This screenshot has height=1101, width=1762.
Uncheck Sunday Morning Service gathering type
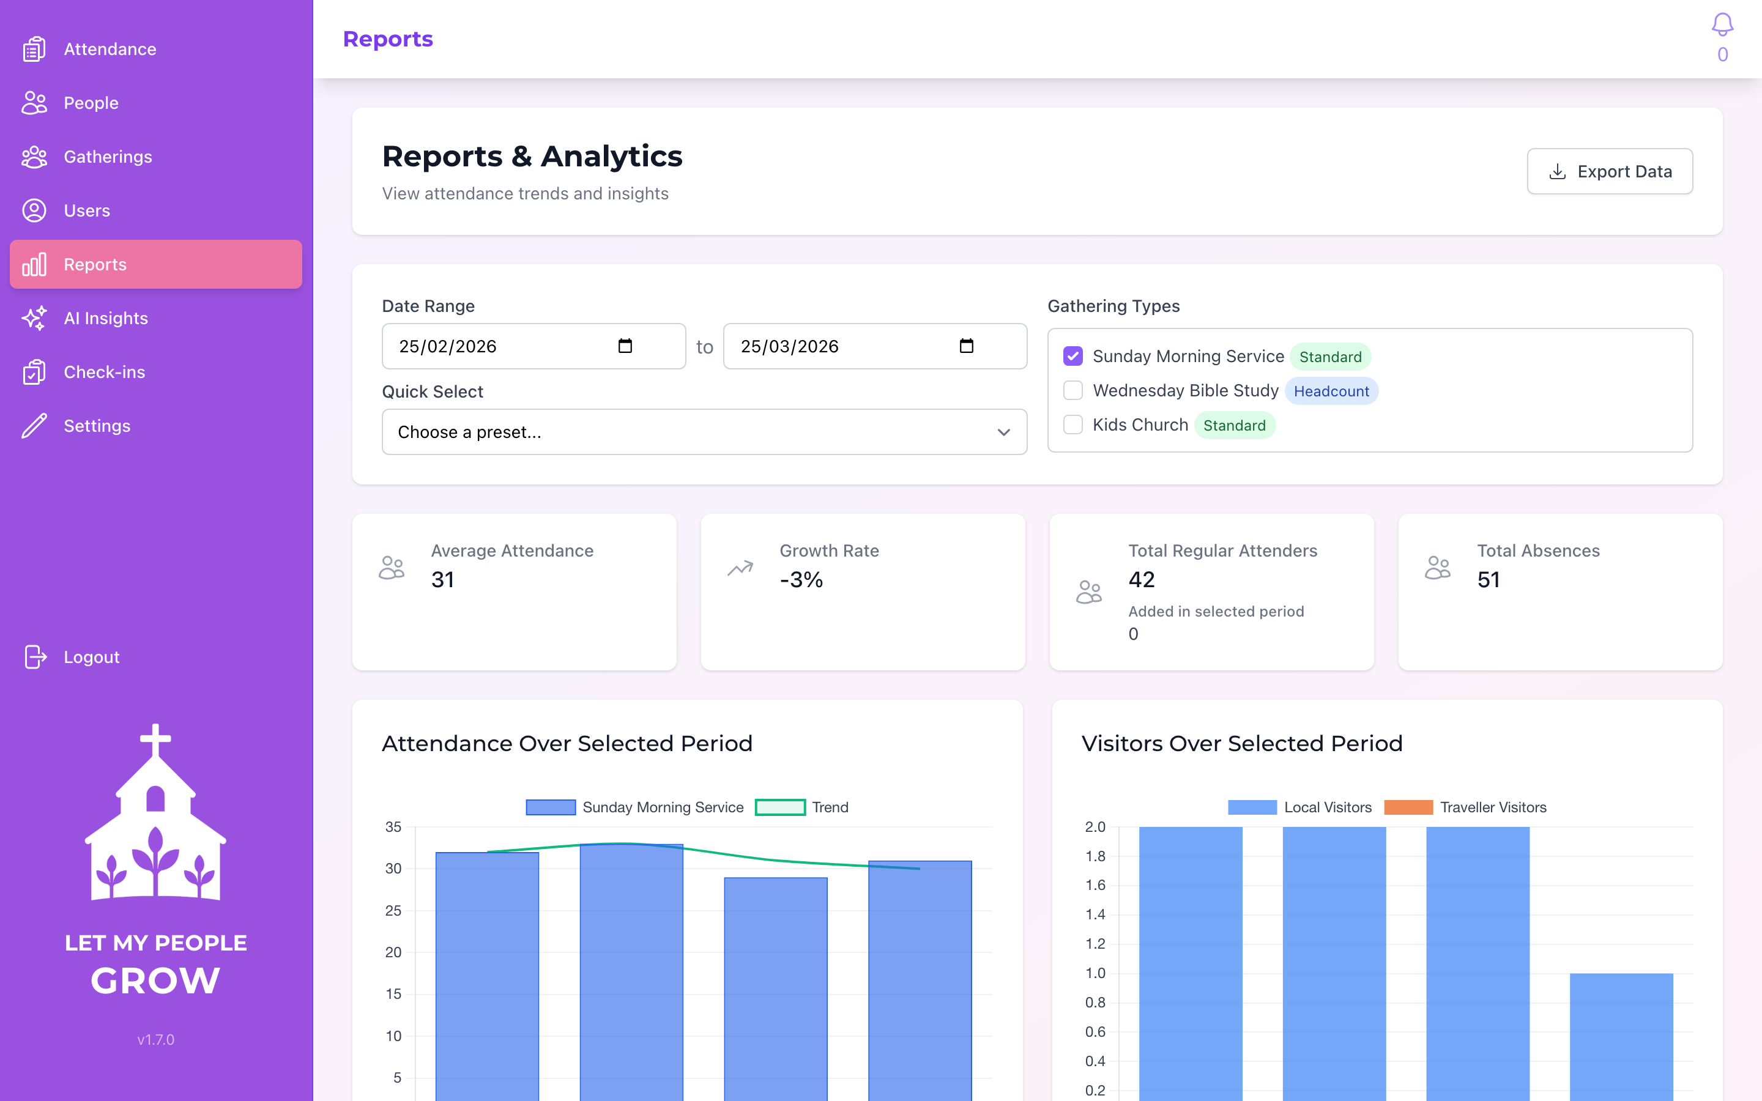pyautogui.click(x=1072, y=356)
